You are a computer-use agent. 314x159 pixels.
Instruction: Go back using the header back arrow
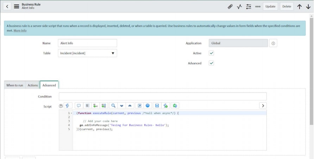pyautogui.click(x=7, y=6)
